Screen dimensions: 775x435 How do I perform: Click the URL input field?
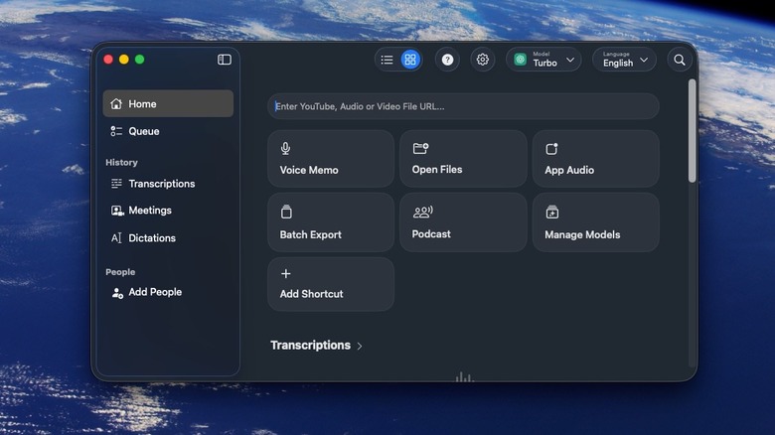pos(463,106)
